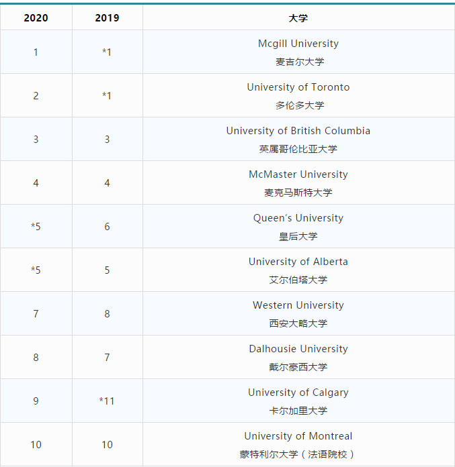Select the 艾尔伯塔大学 Chinese name

pos(298,280)
